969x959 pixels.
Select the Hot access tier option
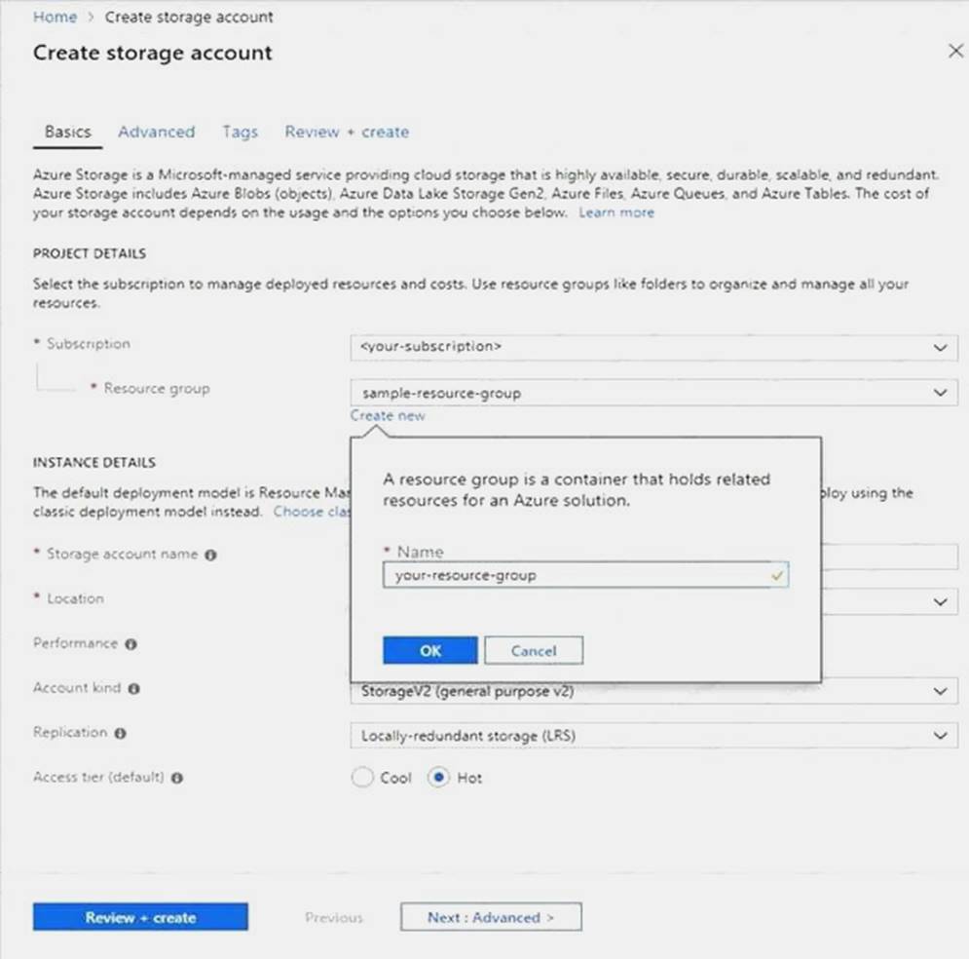tap(438, 778)
